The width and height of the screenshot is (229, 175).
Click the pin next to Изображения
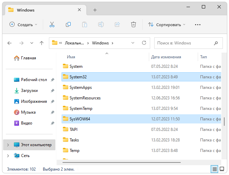point(52,101)
